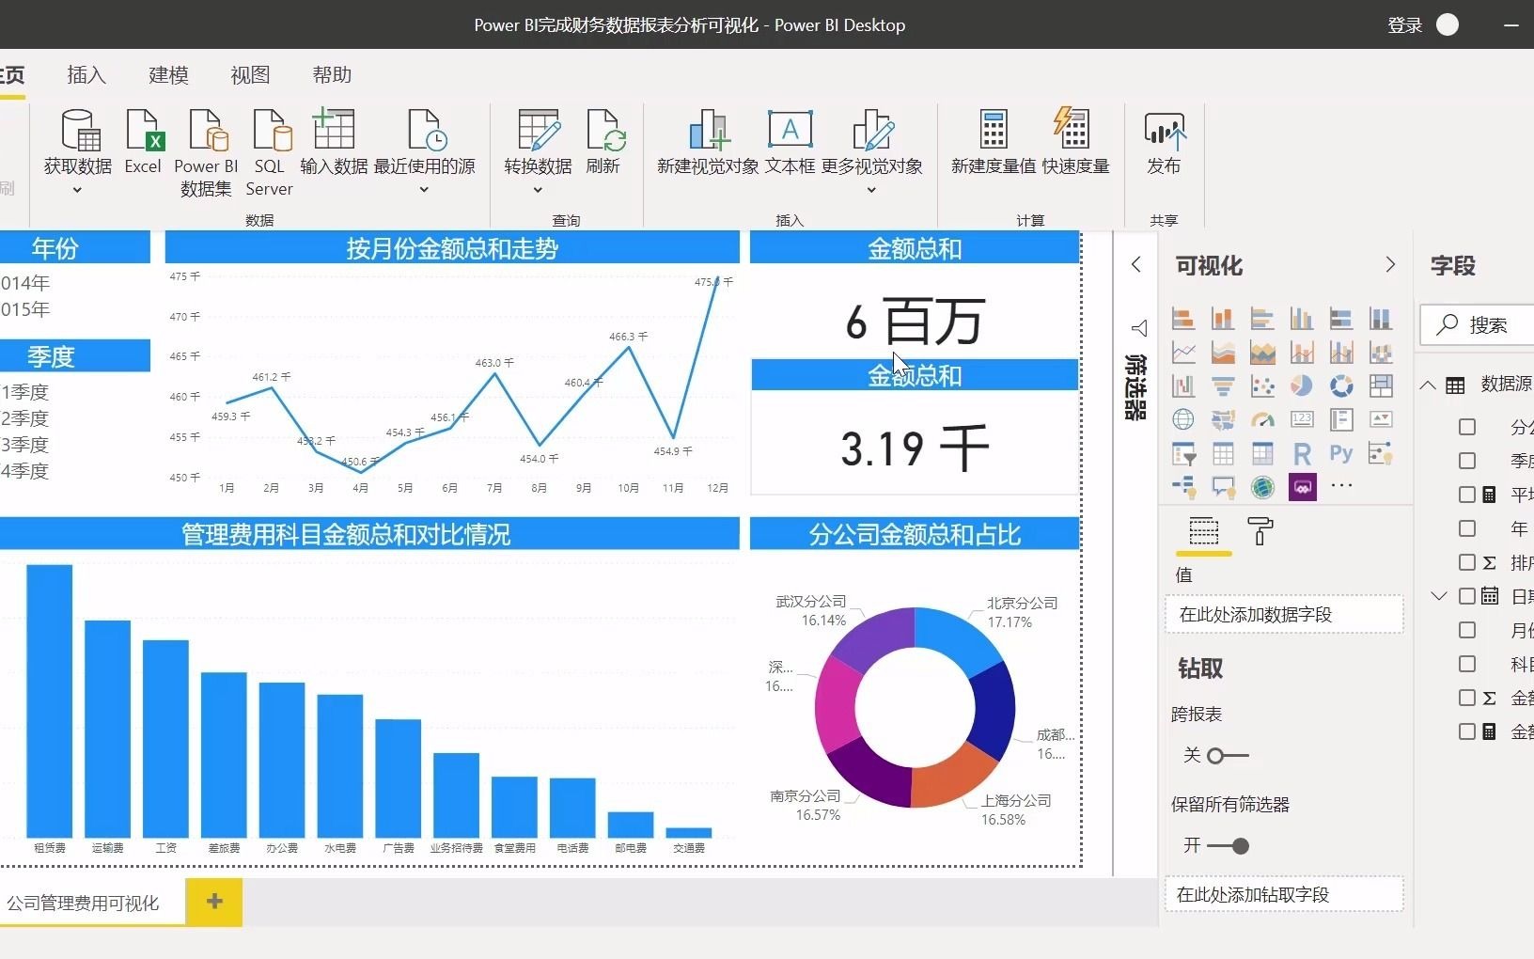Click 输入数据 (Enter Data) icon
1534x959 pixels.
334,131
